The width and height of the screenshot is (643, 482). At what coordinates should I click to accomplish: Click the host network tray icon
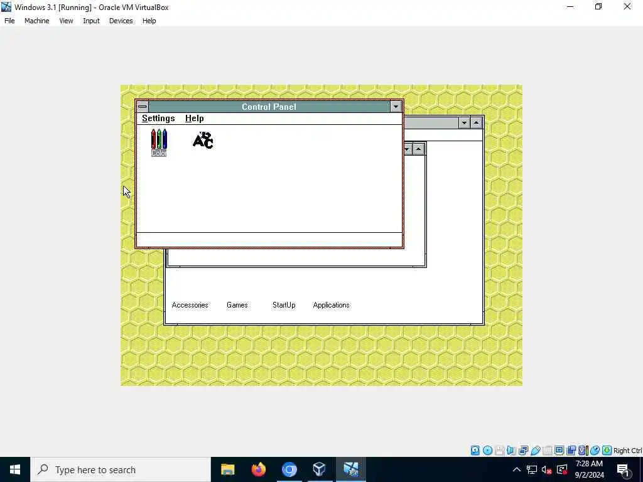coord(532,469)
